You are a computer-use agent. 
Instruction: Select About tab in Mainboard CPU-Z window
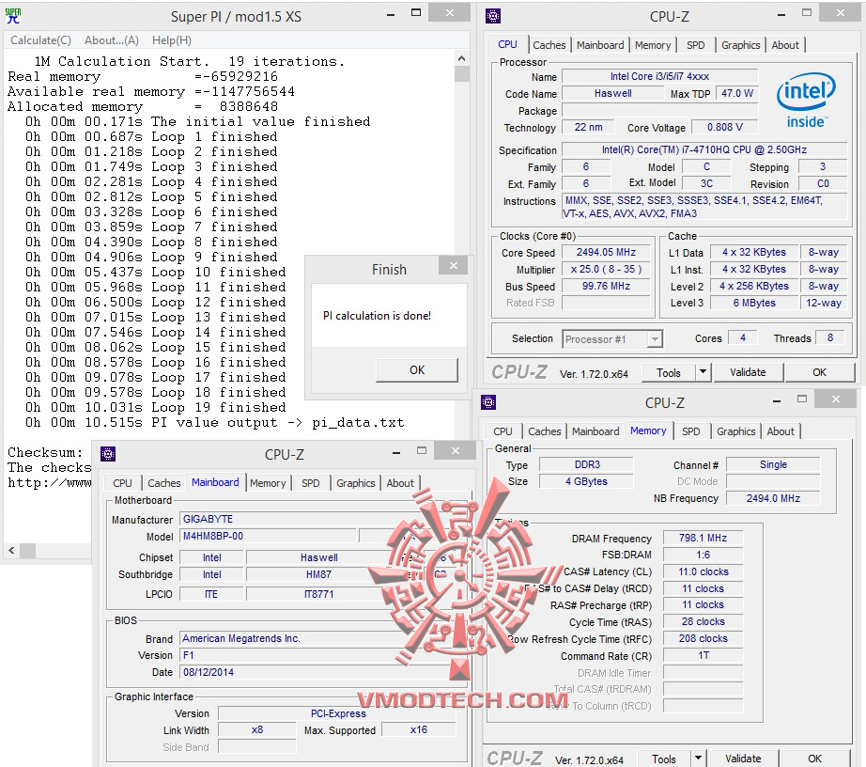pos(400,483)
